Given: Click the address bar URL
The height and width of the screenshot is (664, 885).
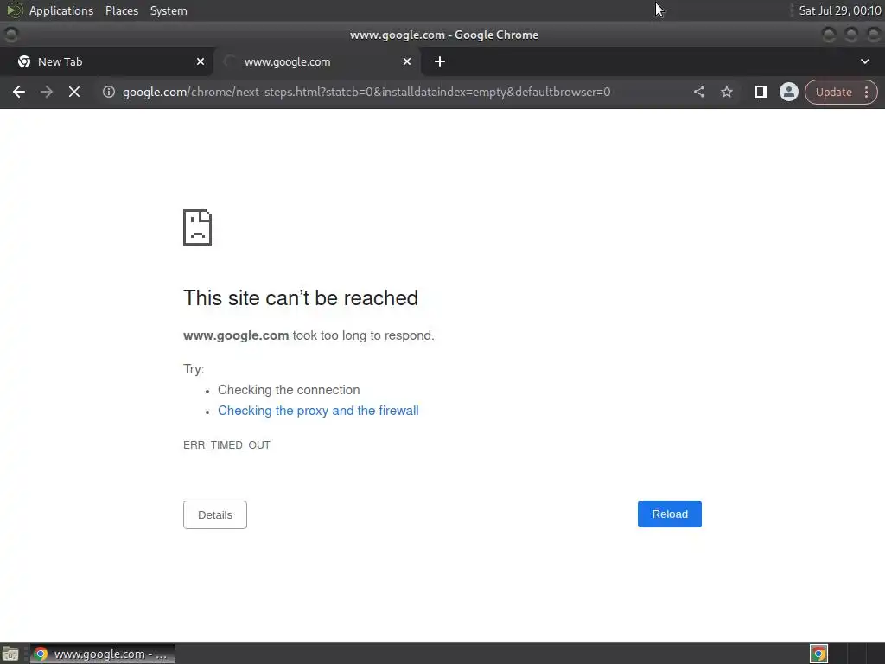Looking at the screenshot, I should [x=366, y=92].
